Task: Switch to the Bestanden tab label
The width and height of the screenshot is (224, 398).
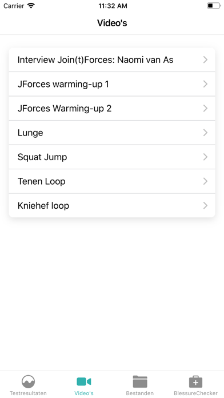Action: point(140,393)
